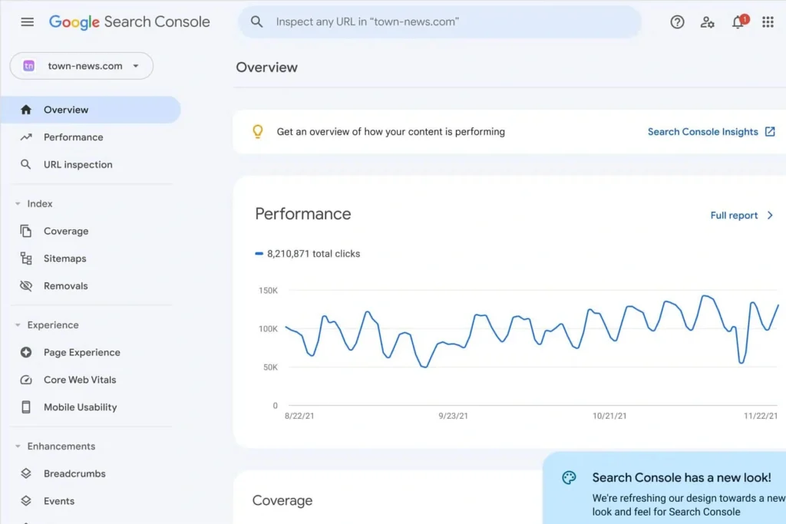The height and width of the screenshot is (524, 786).
Task: Click the Coverage pages icon
Action: click(26, 231)
